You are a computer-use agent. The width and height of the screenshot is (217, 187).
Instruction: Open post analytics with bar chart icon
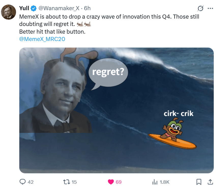(x=155, y=182)
